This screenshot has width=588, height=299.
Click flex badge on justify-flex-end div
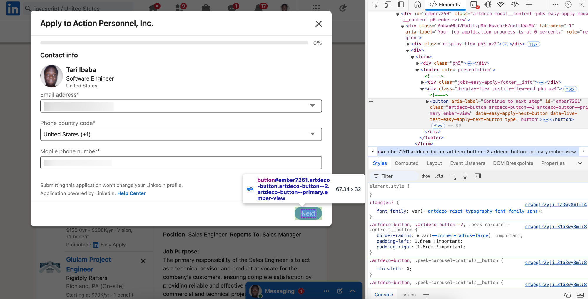coord(570,89)
